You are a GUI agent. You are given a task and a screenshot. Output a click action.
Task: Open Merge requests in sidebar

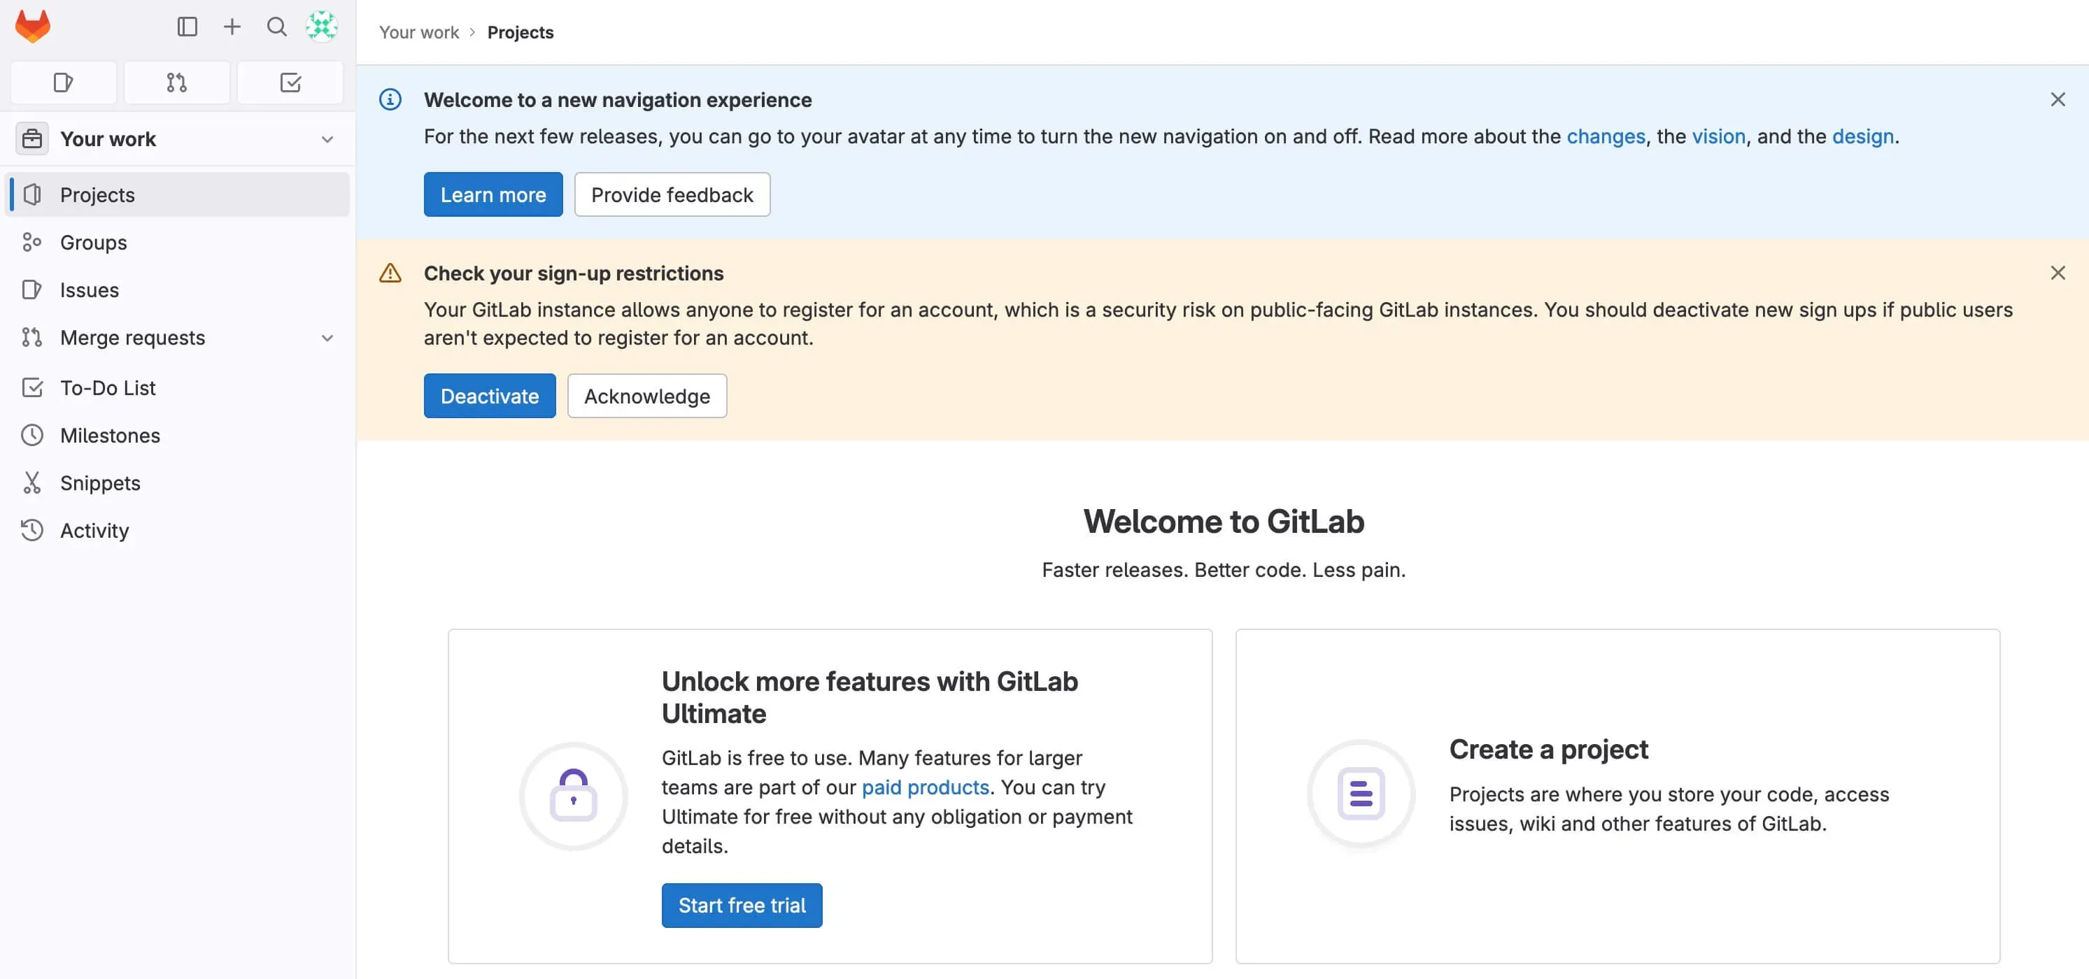click(178, 337)
